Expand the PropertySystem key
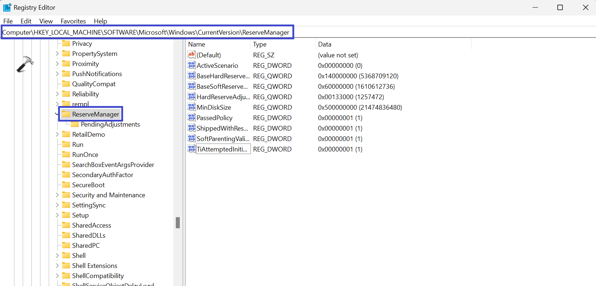 (57, 53)
